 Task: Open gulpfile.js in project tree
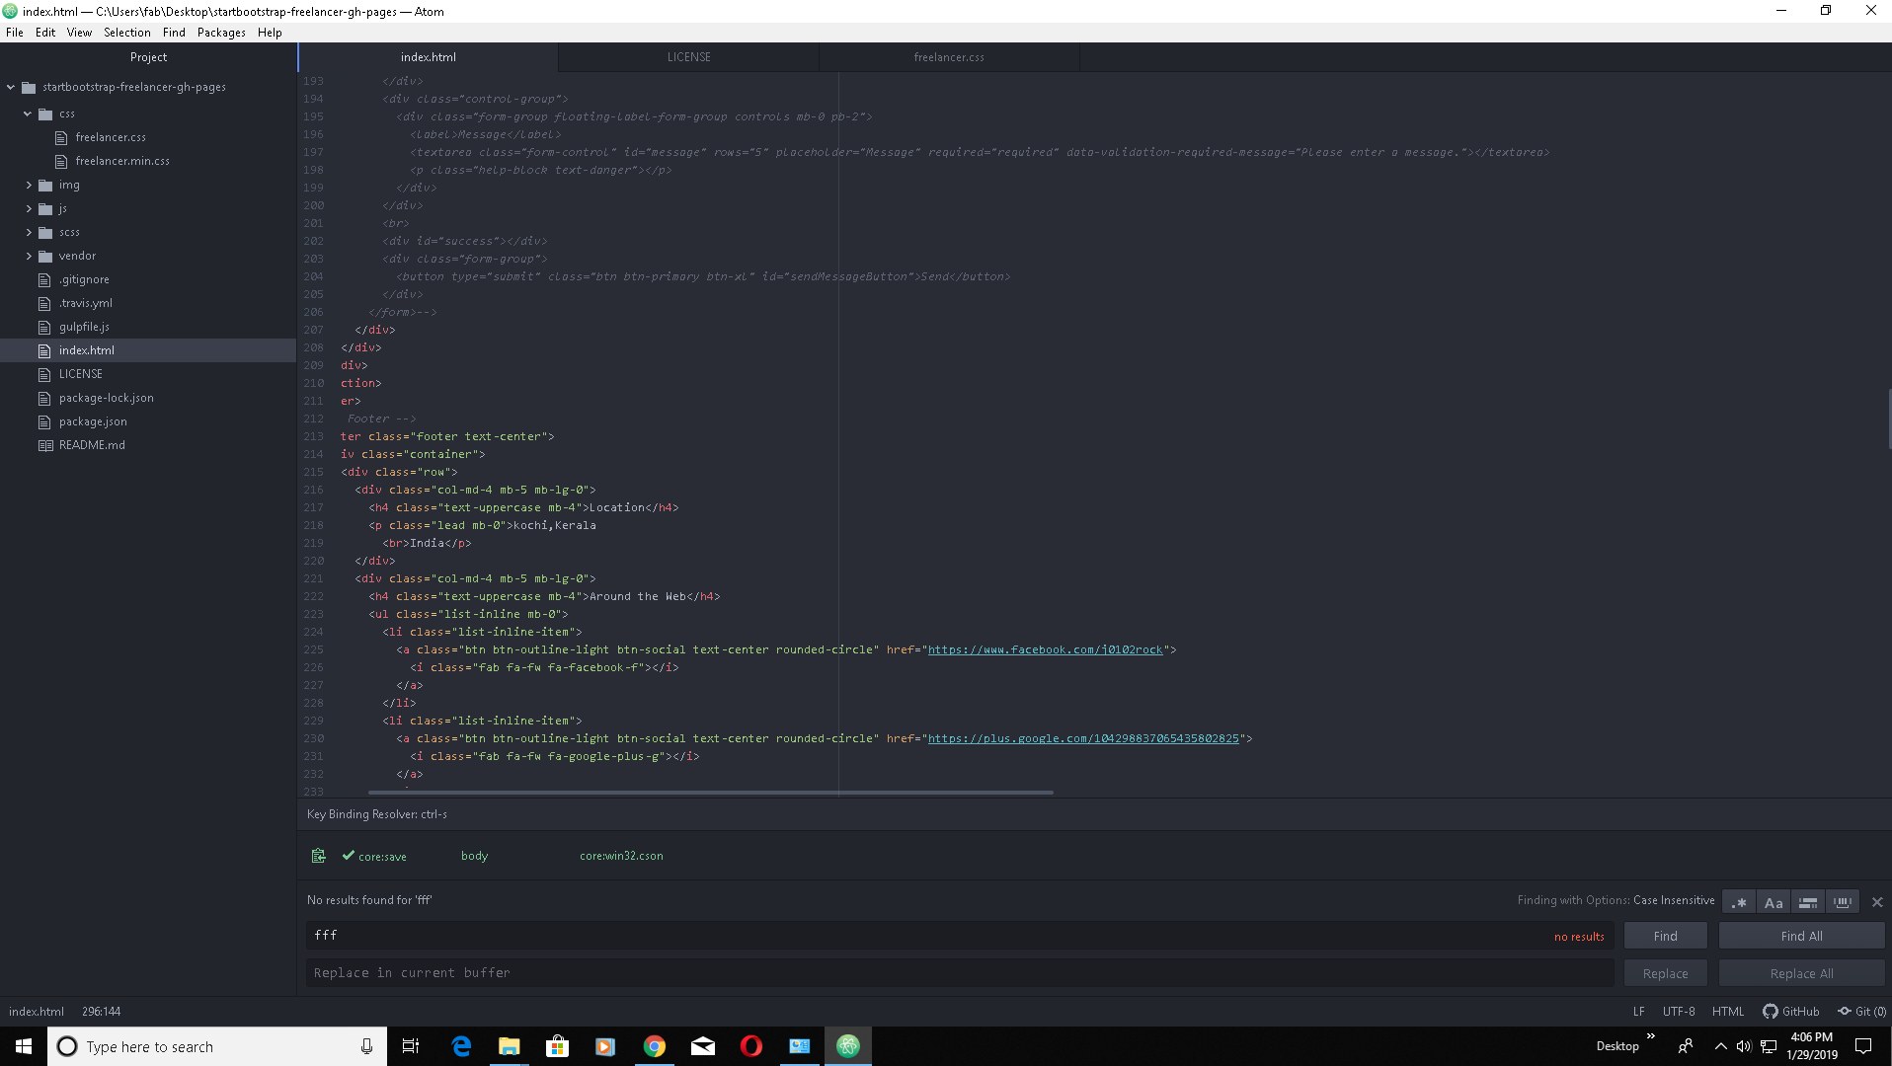coord(84,327)
